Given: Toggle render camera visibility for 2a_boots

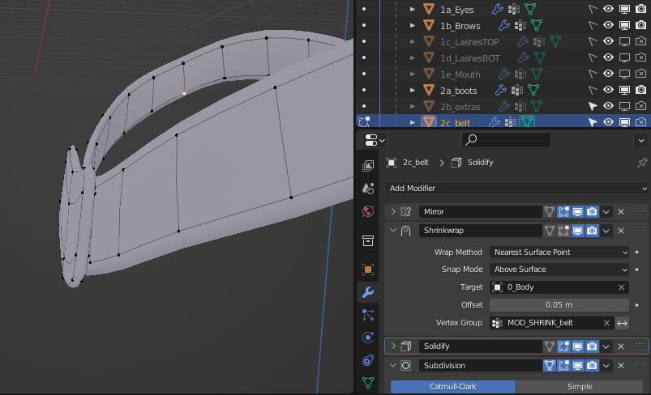Looking at the screenshot, I should [x=640, y=90].
